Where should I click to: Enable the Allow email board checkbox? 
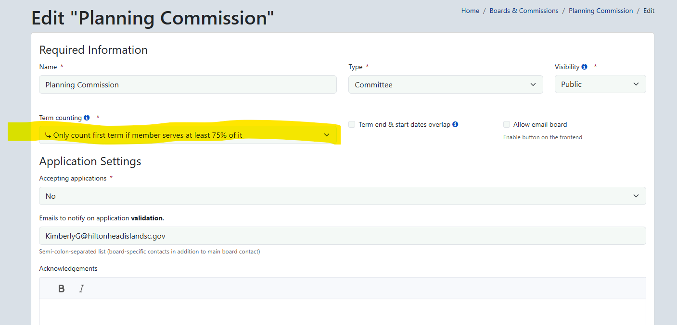pyautogui.click(x=507, y=124)
